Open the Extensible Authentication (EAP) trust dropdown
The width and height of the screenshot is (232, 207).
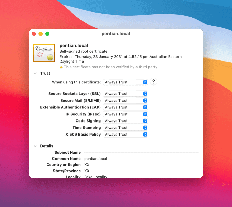pos(125,107)
